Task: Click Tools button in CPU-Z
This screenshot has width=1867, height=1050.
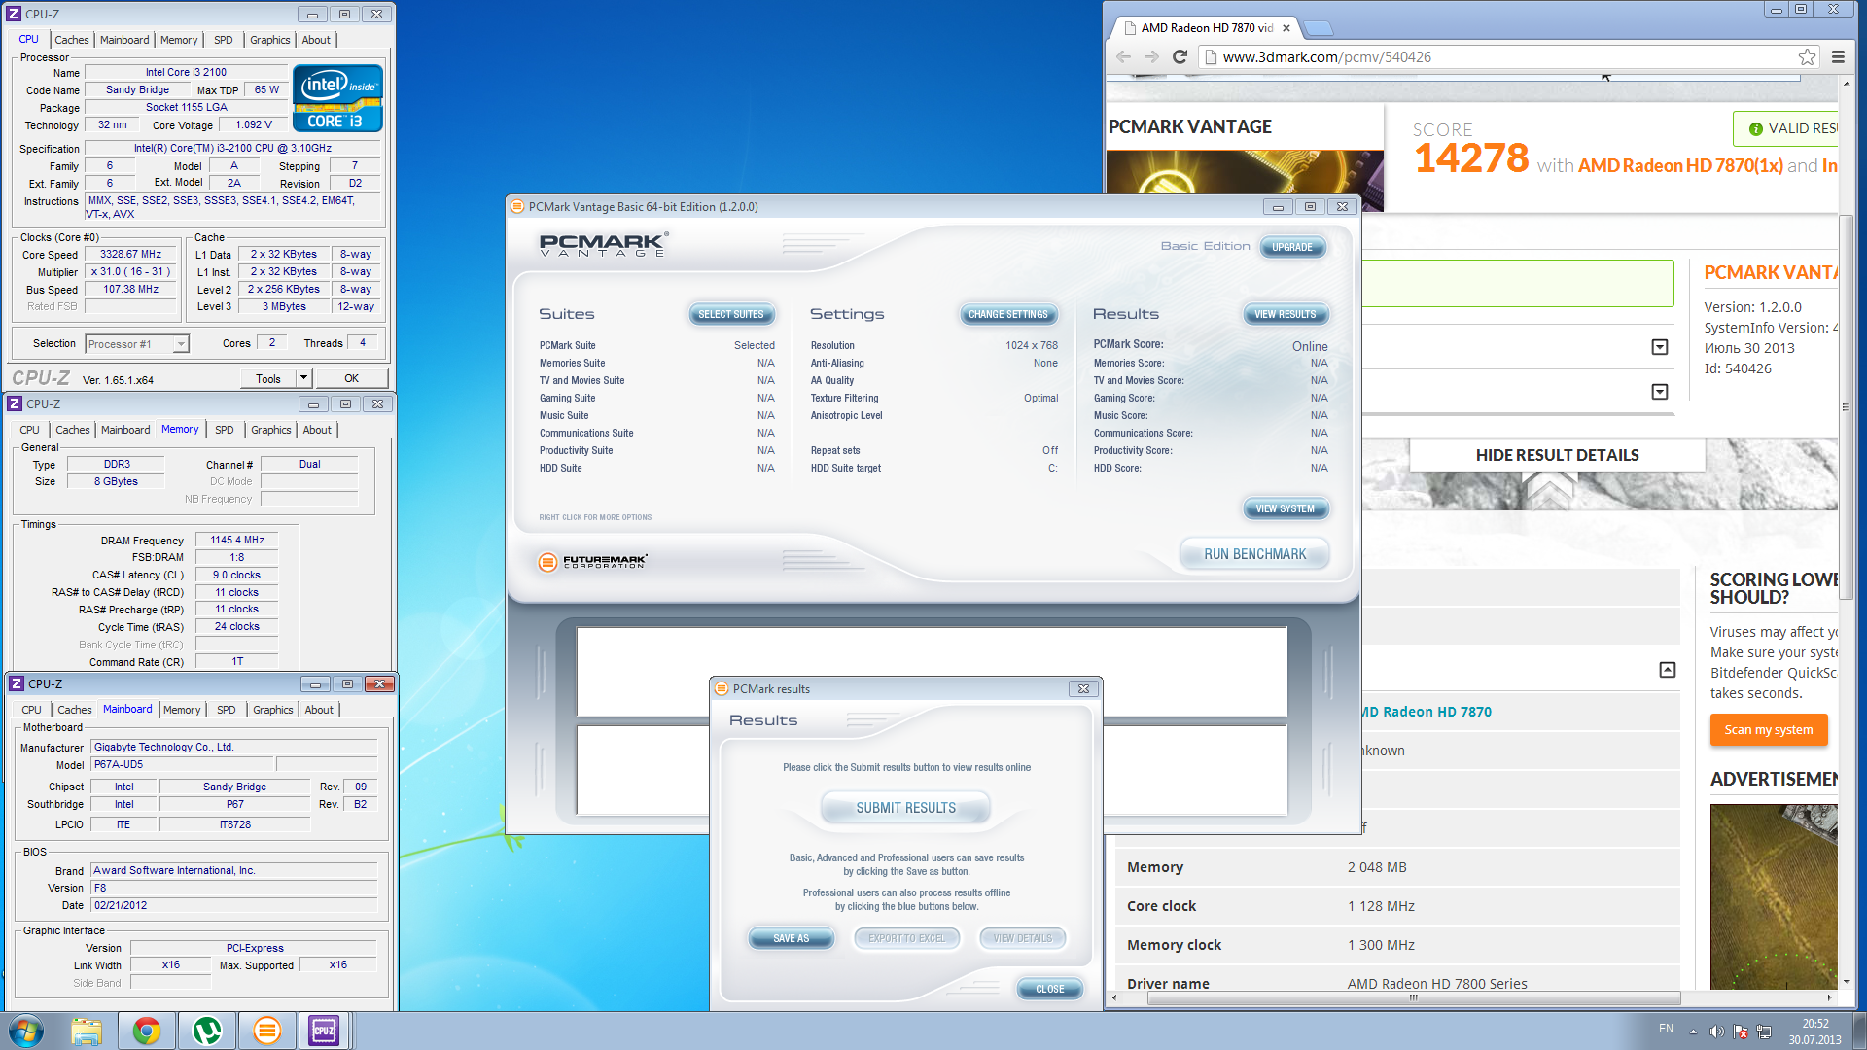Action: 268,378
